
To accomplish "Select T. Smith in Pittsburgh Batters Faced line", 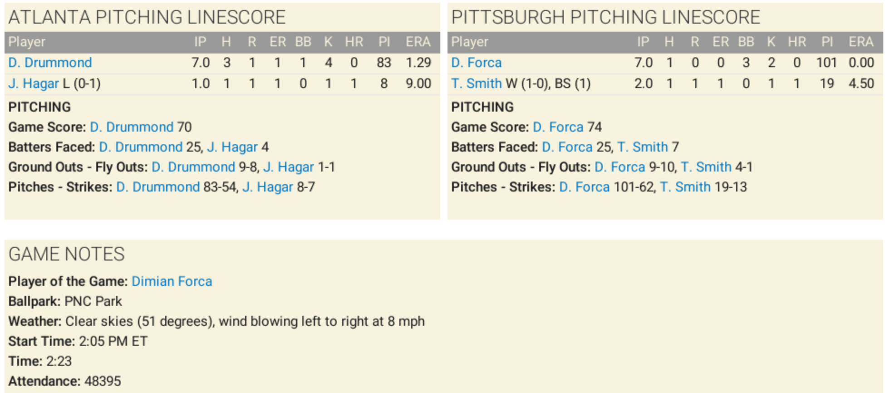I will point(643,147).
